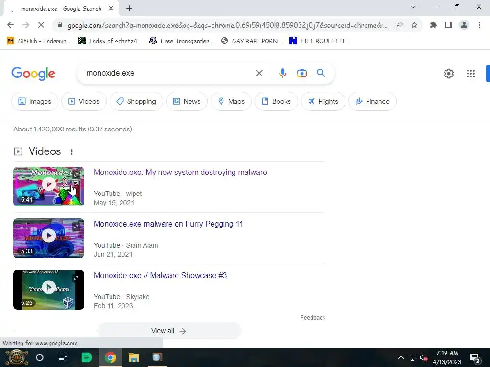Open the Google apps grid

tap(471, 73)
